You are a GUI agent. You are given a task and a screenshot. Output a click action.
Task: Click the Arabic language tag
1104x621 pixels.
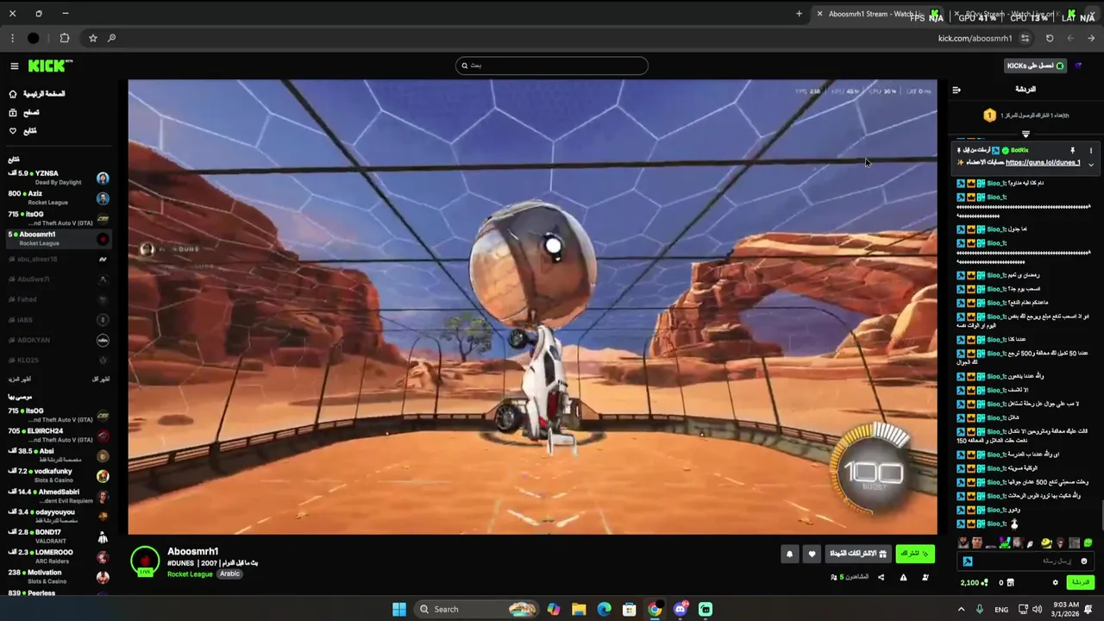pyautogui.click(x=229, y=574)
